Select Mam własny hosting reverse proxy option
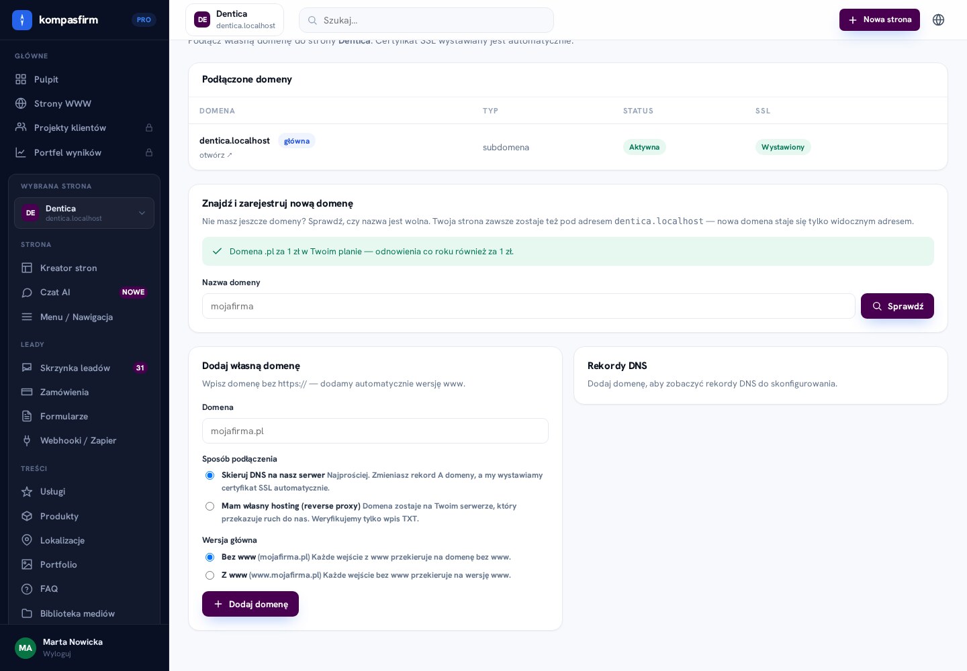The width and height of the screenshot is (967, 671). [210, 507]
